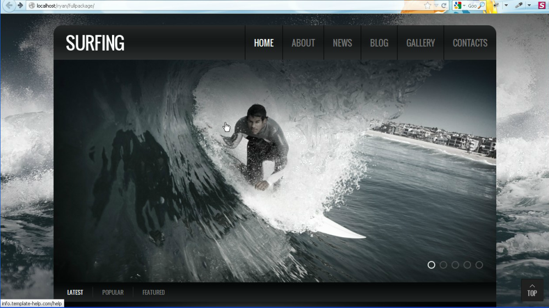The width and height of the screenshot is (549, 308).
Task: Click the browser back arrow button
Action: [9, 5]
